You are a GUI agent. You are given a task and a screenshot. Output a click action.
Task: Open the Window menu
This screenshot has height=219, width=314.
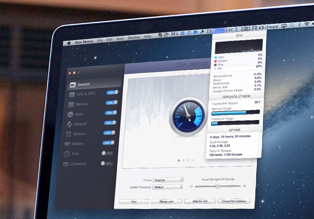[x=134, y=38]
